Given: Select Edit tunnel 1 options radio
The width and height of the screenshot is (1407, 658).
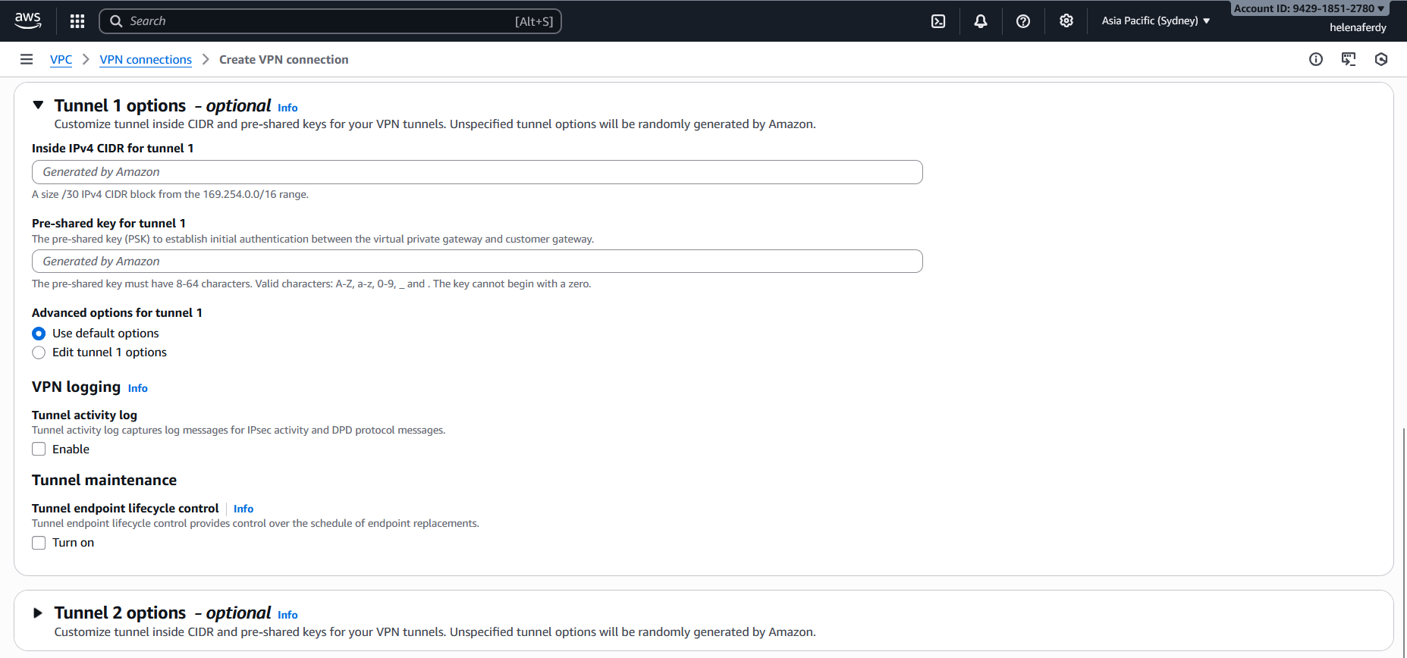Looking at the screenshot, I should coord(39,352).
